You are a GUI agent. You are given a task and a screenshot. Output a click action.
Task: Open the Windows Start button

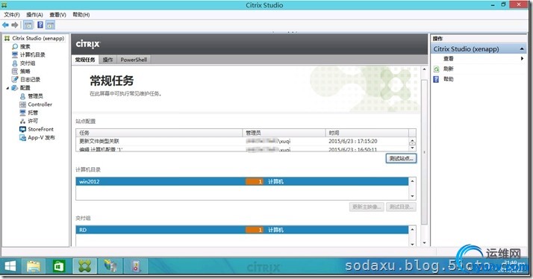(10, 266)
